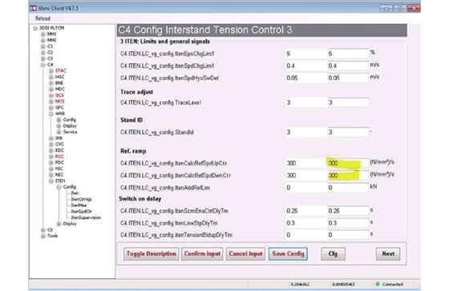Expand the red STAC node
The image size is (449, 291).
tap(51, 71)
